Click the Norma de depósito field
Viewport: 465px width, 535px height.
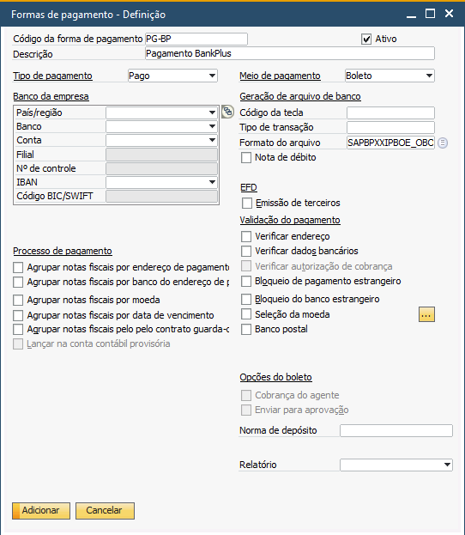click(396, 430)
